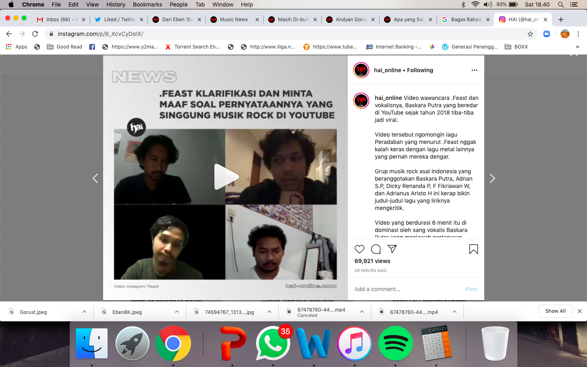Open the Bookmarks menu in menu bar
Viewport: 587px width, 367px height.
click(x=147, y=4)
